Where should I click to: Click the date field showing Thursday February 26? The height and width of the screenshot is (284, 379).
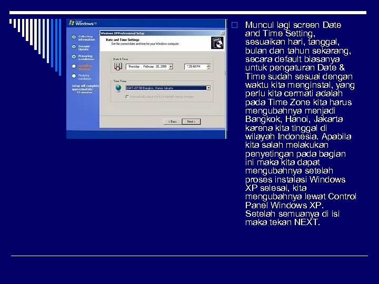[149, 67]
